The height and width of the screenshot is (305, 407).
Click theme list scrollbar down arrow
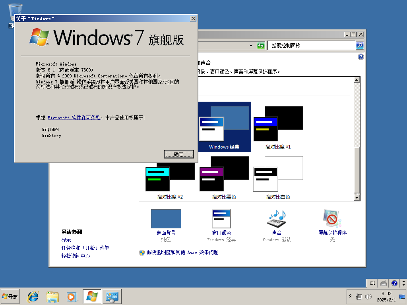tap(357, 198)
